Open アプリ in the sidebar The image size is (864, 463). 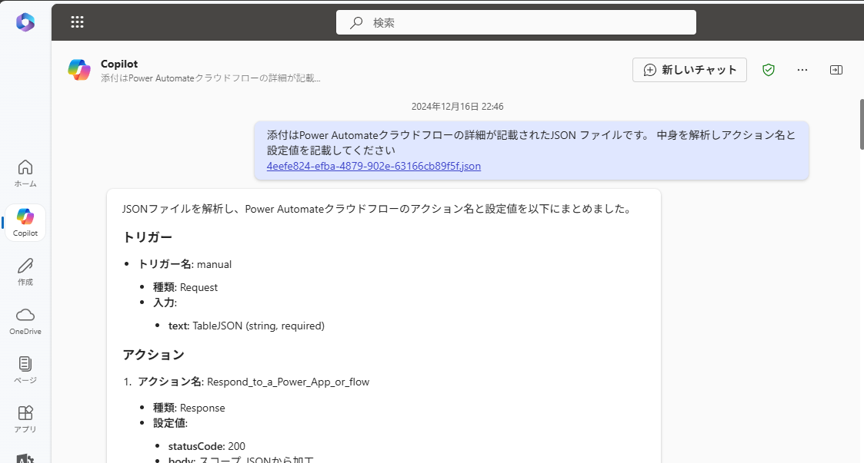coord(25,419)
